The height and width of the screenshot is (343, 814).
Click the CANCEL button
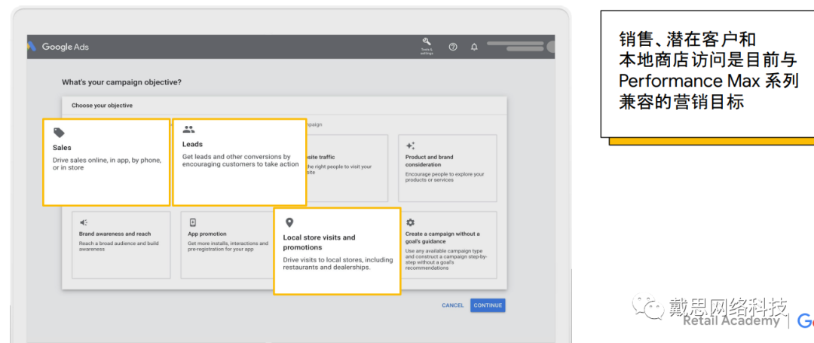[x=453, y=305]
